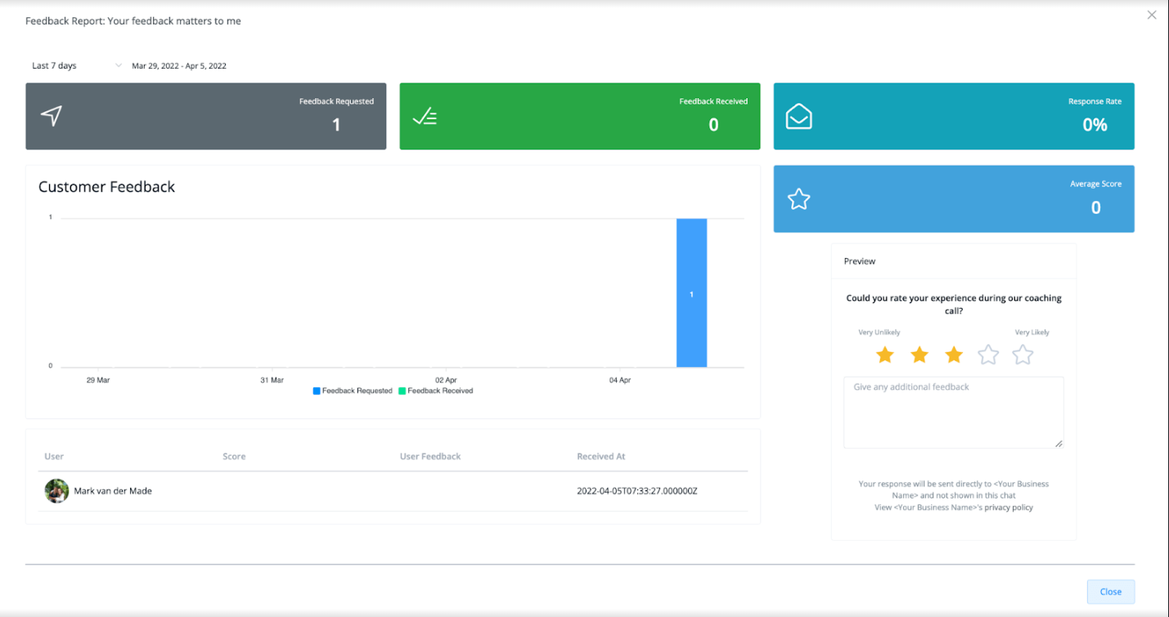The image size is (1169, 617).
Task: Click the star Average Score icon
Action: click(x=798, y=199)
